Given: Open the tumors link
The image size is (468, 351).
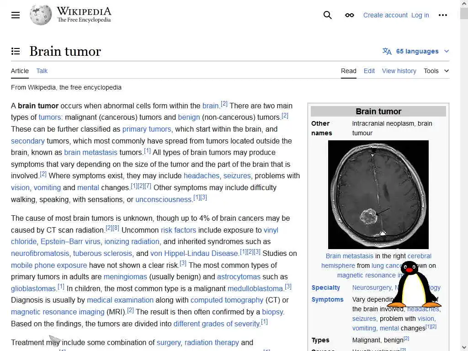Looking at the screenshot, I should coord(50,117).
